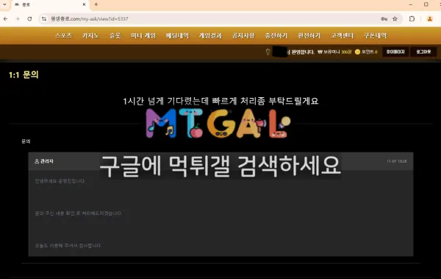Expand the tab search dropdown arrow
Image resolution: width=441 pixels, height=279 pixels.
point(4,4)
